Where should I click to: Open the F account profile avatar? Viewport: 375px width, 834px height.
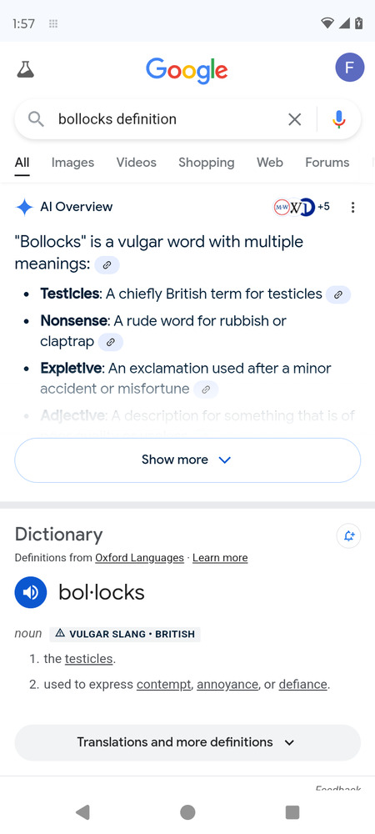pos(349,68)
